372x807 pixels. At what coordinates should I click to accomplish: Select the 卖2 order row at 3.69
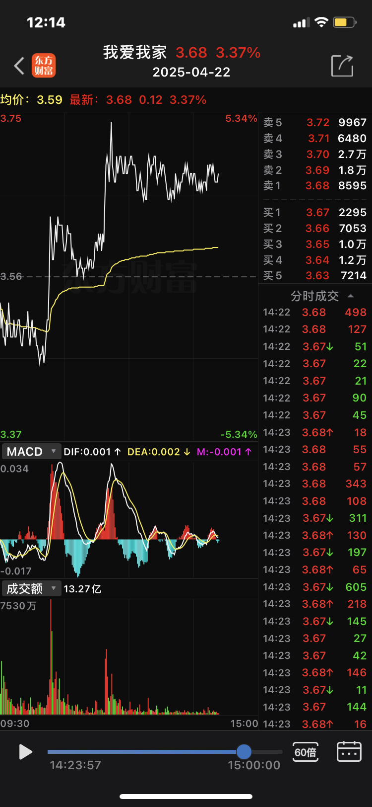coord(315,170)
